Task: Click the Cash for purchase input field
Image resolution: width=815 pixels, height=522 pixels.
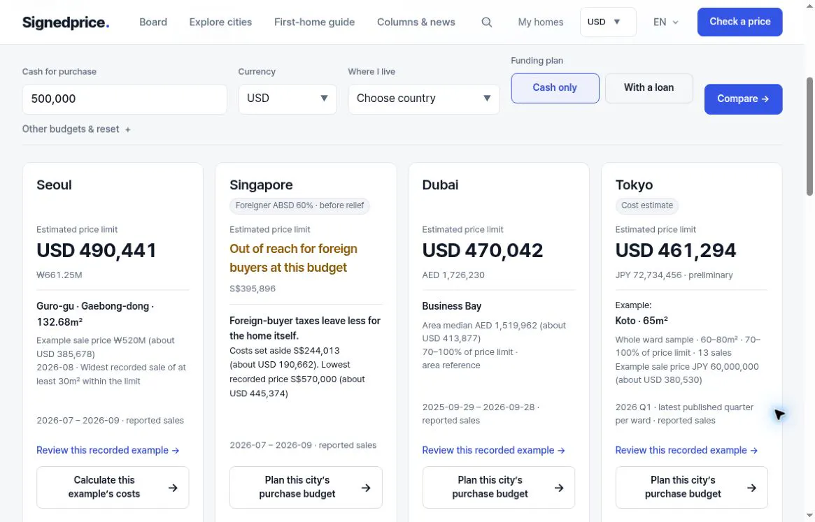Action: coord(125,99)
